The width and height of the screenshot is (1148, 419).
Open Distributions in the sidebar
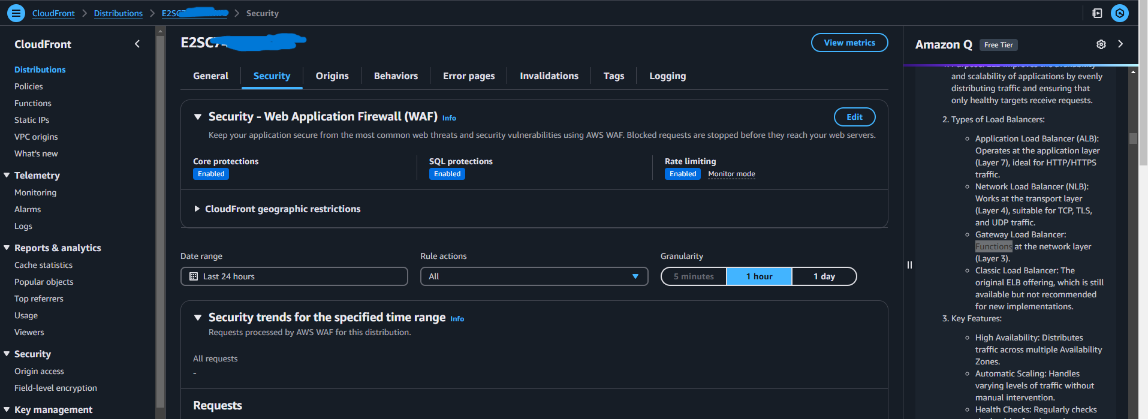40,70
